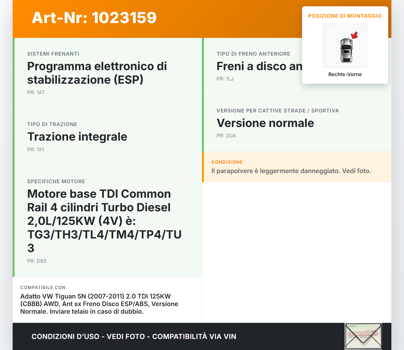Select the Versione normale entry
Viewport: 404px width, 350px height.
(265, 123)
